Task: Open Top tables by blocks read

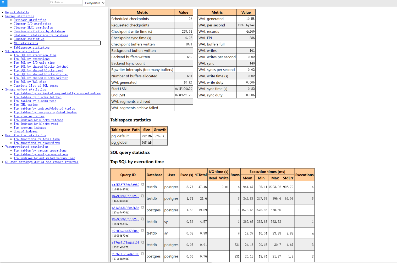Action: pyautogui.click(x=35, y=101)
